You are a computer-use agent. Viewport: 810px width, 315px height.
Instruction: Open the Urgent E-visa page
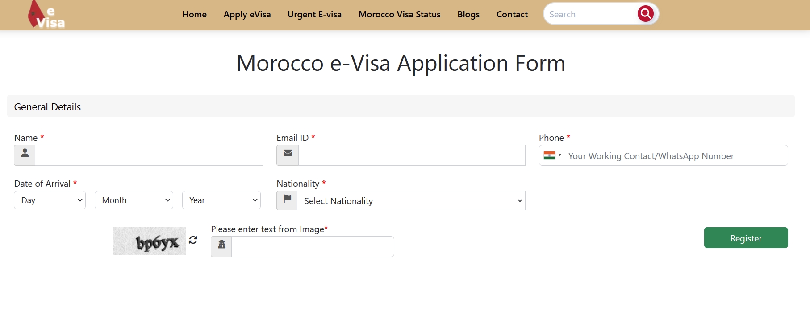314,14
